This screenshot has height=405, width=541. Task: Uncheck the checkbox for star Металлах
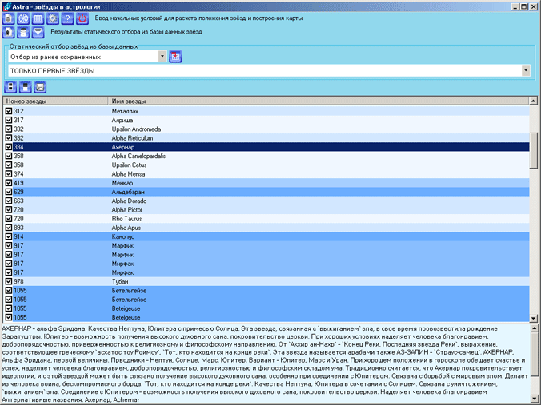coord(9,112)
